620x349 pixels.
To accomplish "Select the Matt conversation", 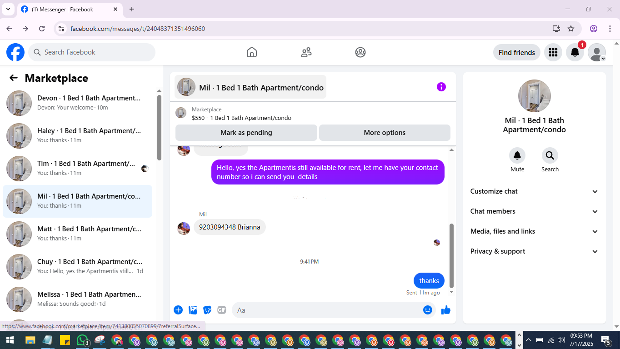I will tap(78, 234).
